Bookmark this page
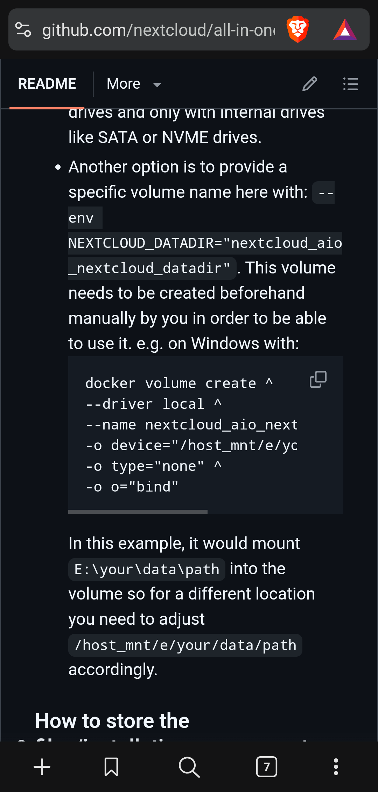 pos(111,767)
